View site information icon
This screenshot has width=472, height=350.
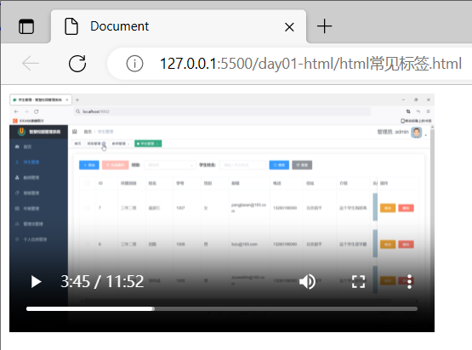point(134,64)
